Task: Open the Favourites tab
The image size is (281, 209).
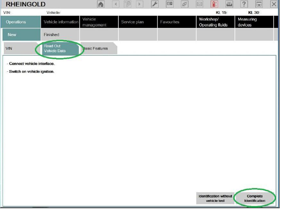Action: click(177, 22)
